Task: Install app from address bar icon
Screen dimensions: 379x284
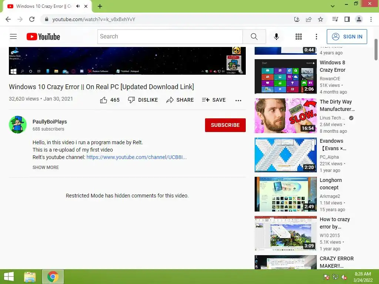Action: pyautogui.click(x=296, y=19)
